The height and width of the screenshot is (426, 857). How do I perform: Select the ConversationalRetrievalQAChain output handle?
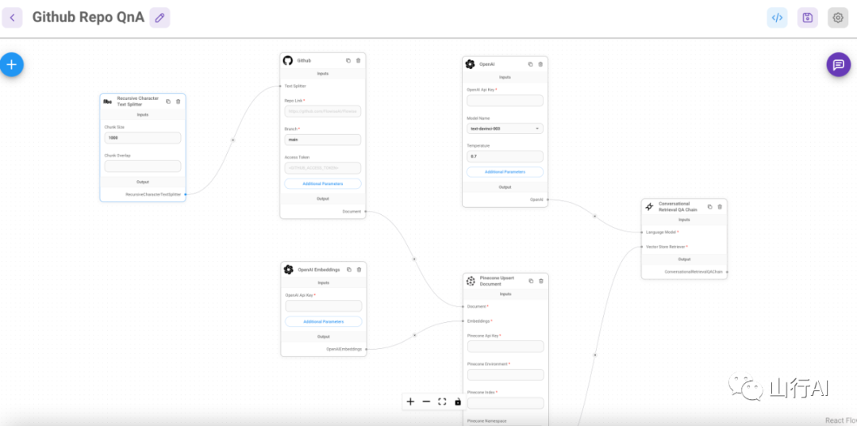[727, 271]
